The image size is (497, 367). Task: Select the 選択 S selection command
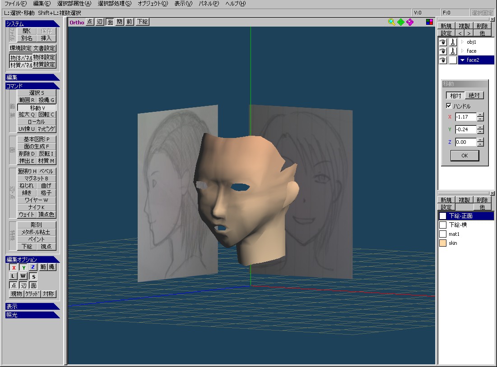pos(37,93)
